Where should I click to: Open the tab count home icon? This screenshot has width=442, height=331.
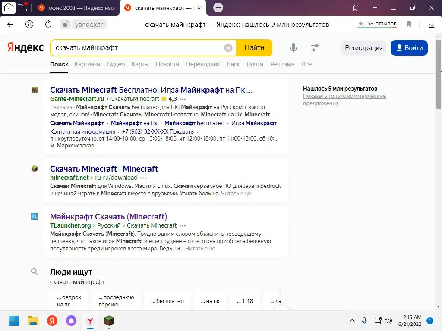[x=9, y=8]
